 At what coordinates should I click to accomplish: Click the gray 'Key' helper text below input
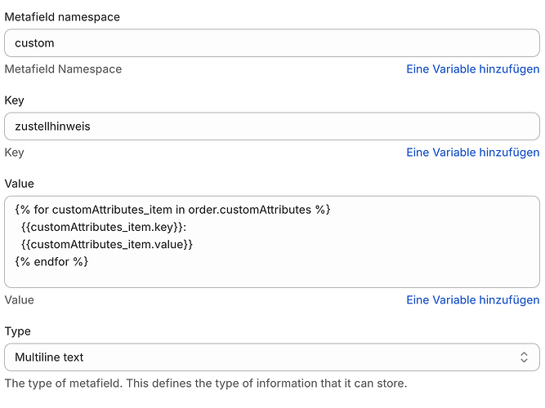pos(15,153)
